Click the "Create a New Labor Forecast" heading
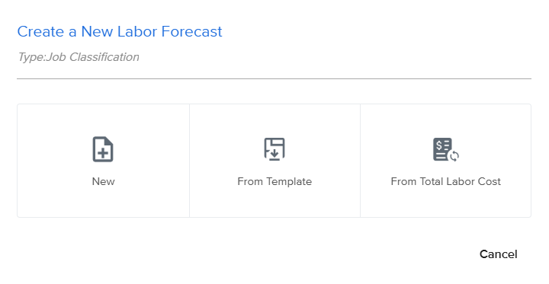The width and height of the screenshot is (549, 284). pos(120,31)
